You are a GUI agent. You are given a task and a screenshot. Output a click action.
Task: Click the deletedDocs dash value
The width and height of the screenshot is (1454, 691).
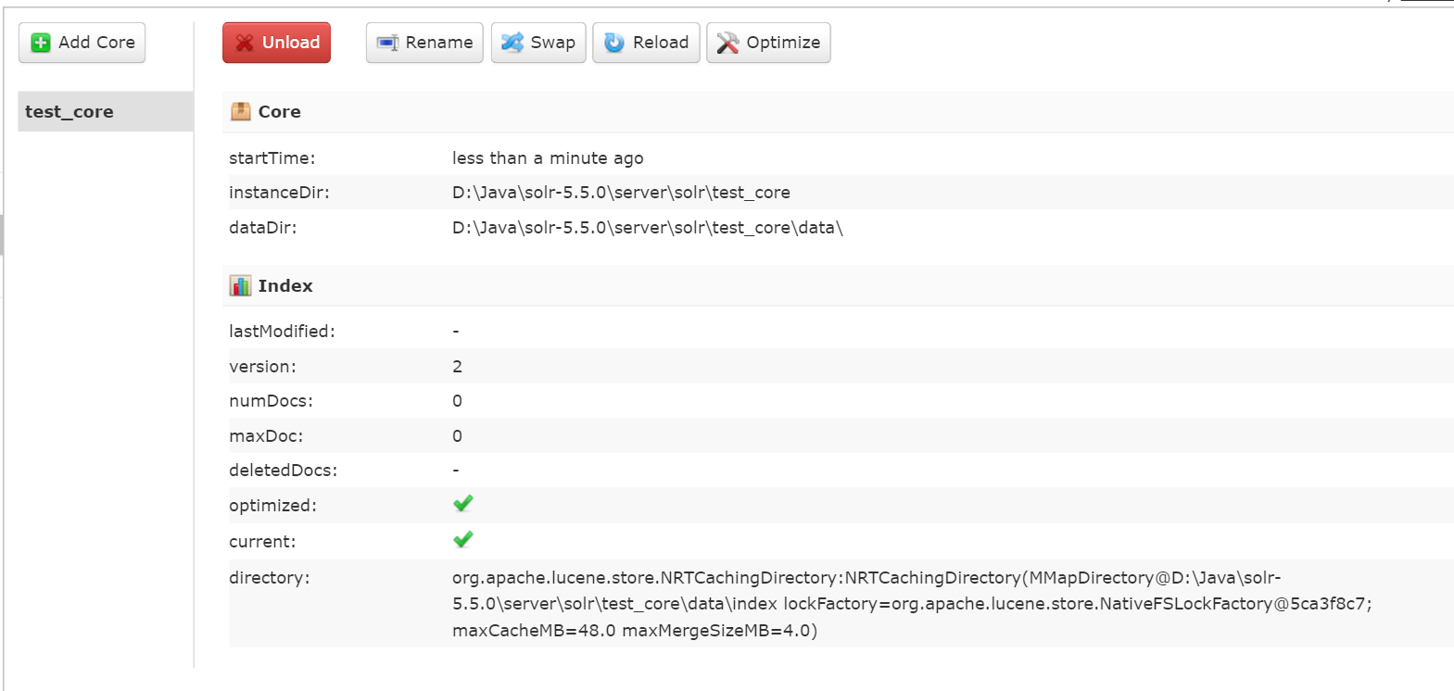[455, 470]
